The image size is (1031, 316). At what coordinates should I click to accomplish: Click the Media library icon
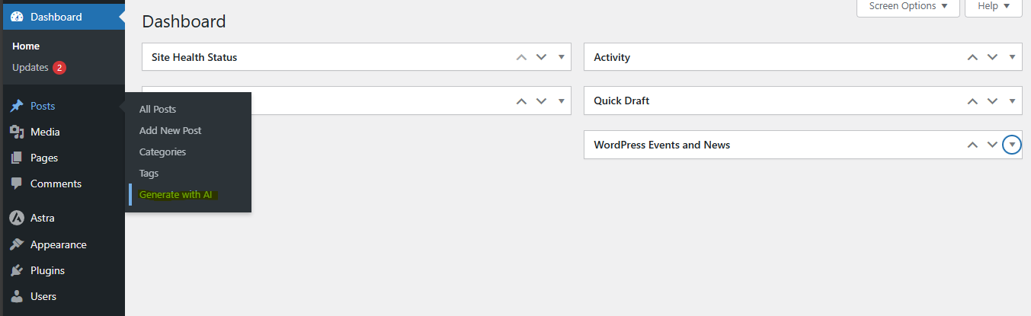[x=17, y=132]
